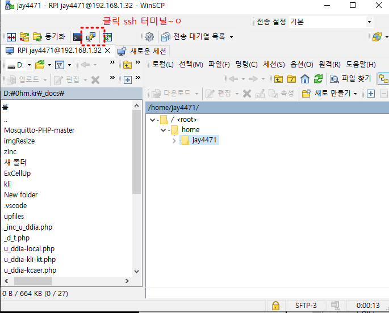Refresh the remote directory
The image size is (389, 313).
point(318,79)
